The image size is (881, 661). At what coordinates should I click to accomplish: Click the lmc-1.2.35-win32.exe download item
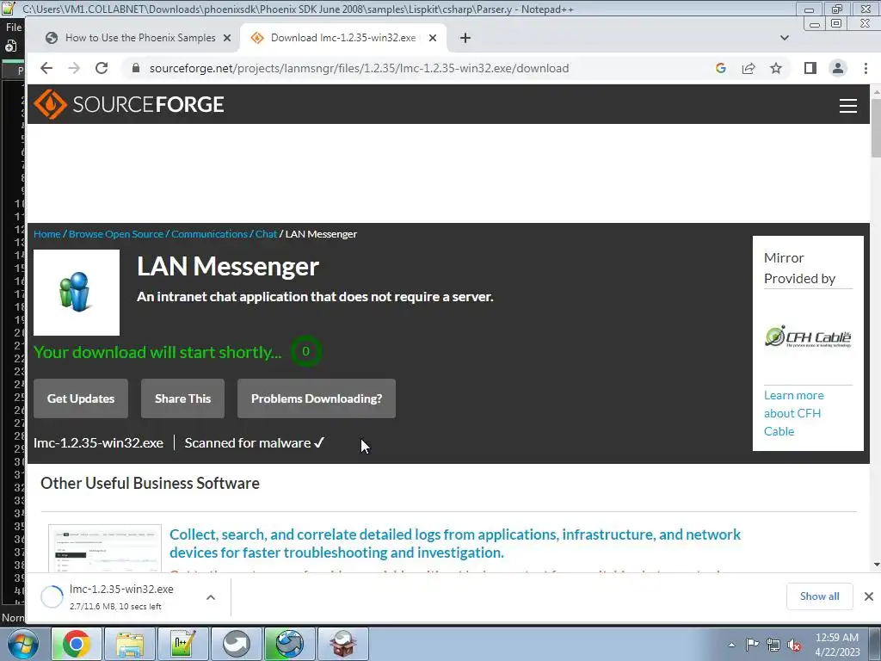click(121, 596)
